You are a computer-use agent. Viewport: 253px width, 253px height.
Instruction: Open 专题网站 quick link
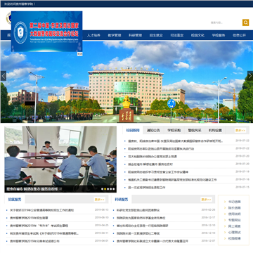pyautogui.click(x=234, y=220)
